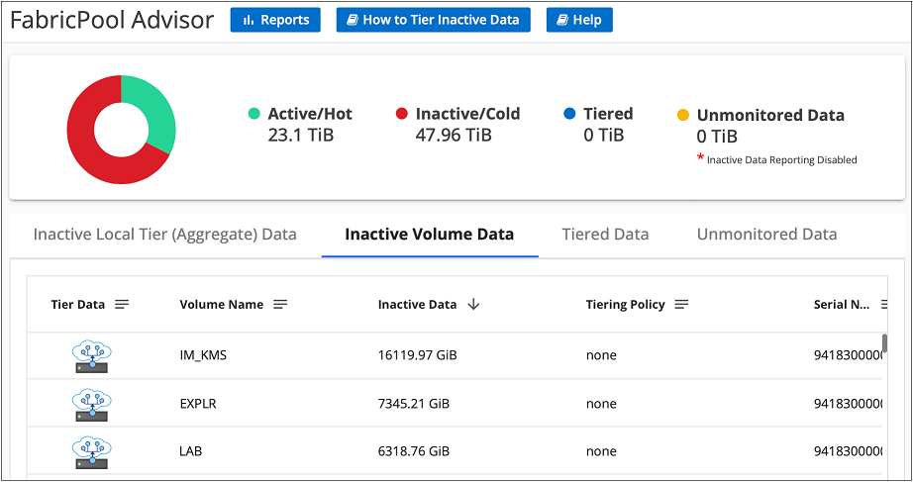Switch to Inactive Local Tier (Aggregate) Data tab

[x=164, y=235]
